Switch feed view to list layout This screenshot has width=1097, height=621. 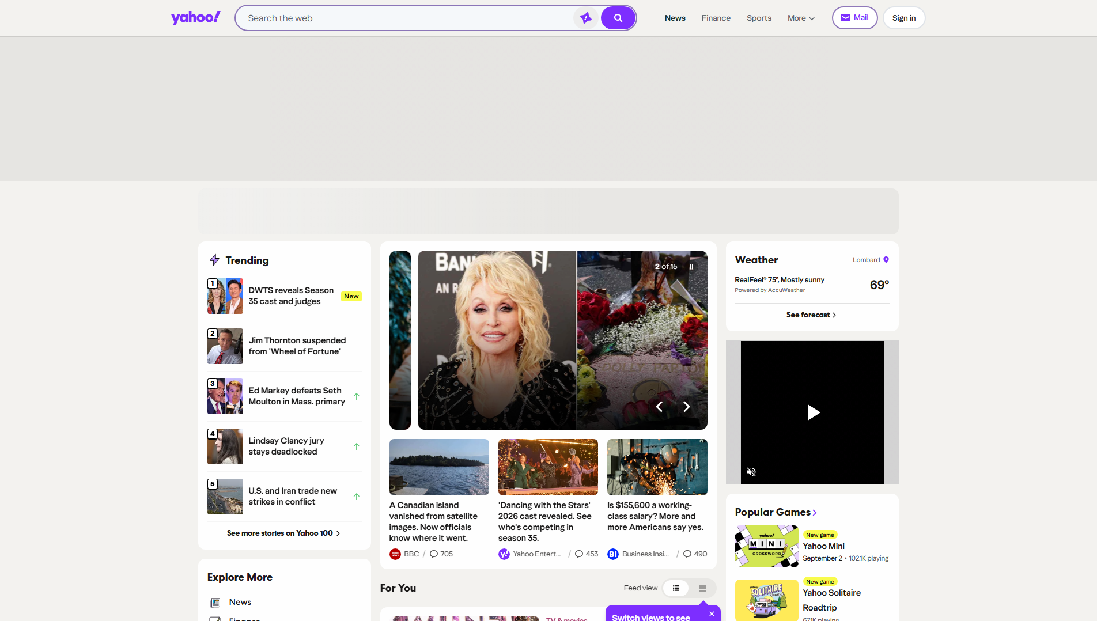coord(676,588)
